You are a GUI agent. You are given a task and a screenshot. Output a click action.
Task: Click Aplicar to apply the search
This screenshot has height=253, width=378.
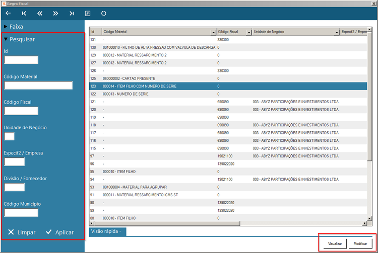60,232
